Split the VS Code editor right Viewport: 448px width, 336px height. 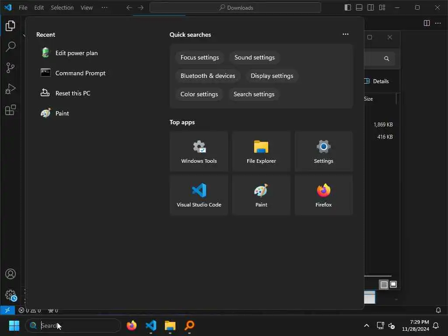click(x=427, y=23)
